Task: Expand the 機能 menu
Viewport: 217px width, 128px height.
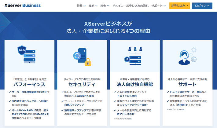Action: (x=93, y=6)
